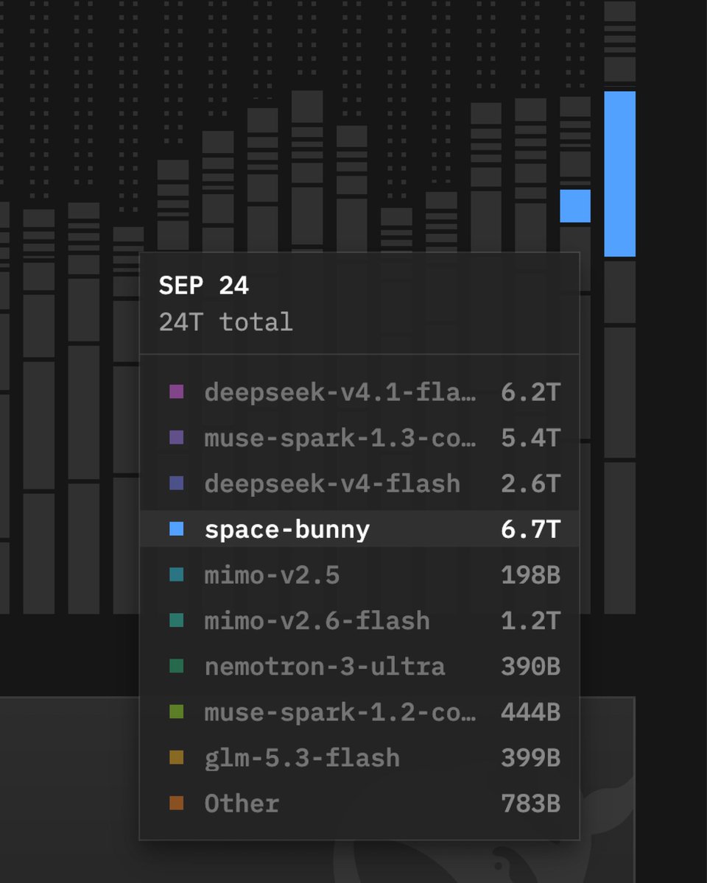Select the Other row label
The height and width of the screenshot is (883, 707).
[242, 803]
